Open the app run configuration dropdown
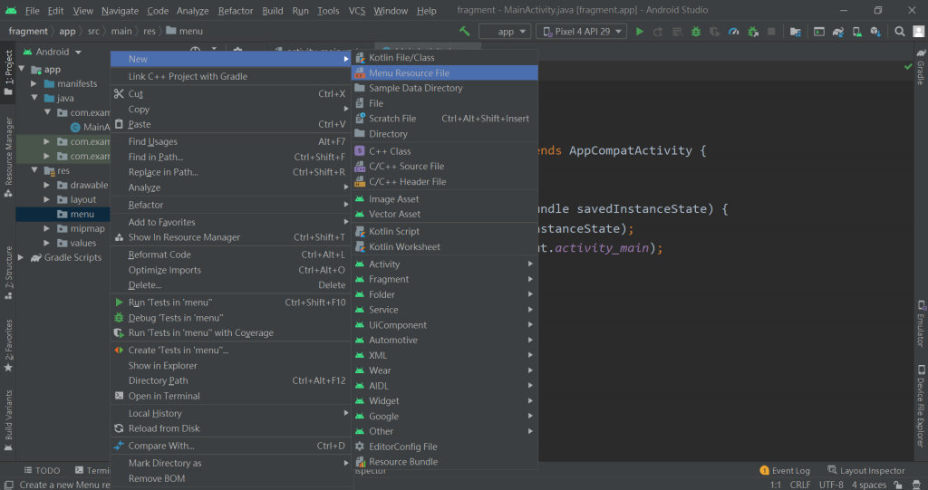The image size is (928, 490). [505, 32]
